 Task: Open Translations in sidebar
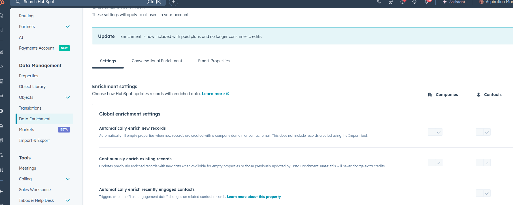pyautogui.click(x=30, y=108)
